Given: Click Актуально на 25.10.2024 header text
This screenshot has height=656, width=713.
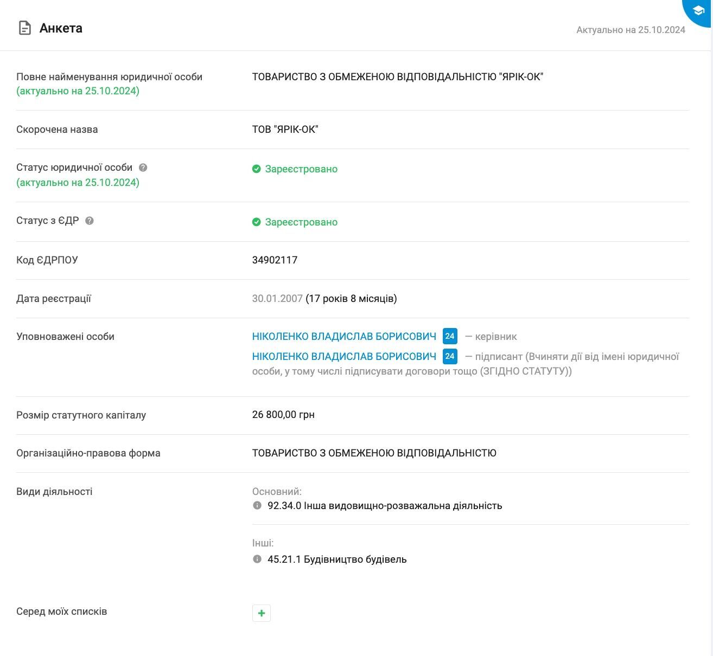Looking at the screenshot, I should [x=631, y=30].
